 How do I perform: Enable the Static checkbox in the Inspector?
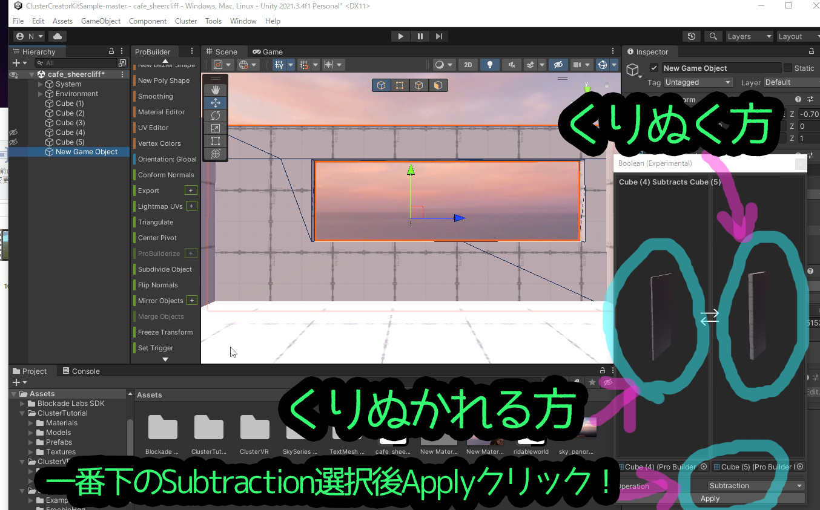(788, 68)
